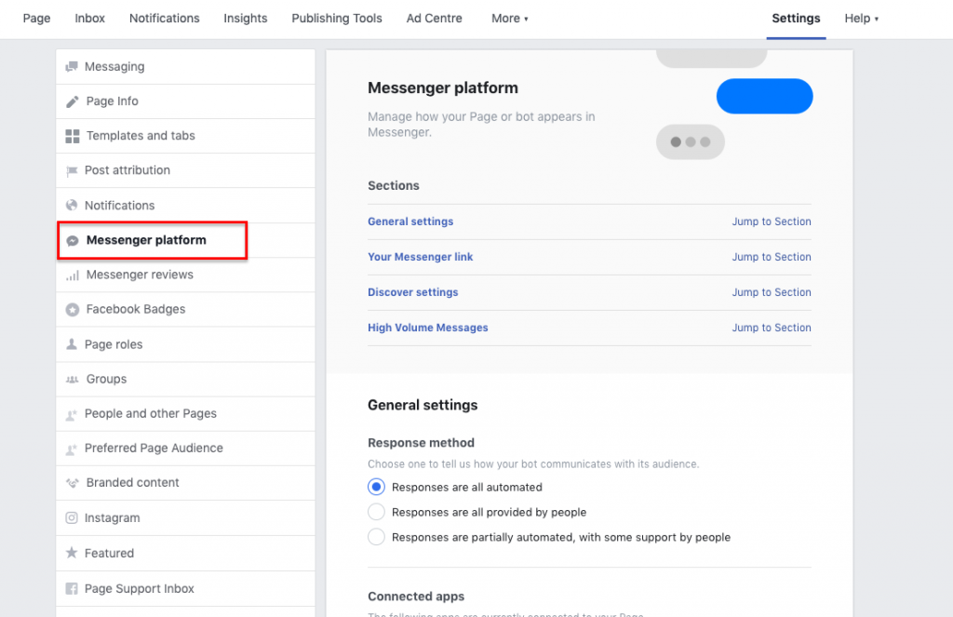Open Instagram settings in sidebar
The height and width of the screenshot is (617, 953).
(185, 518)
